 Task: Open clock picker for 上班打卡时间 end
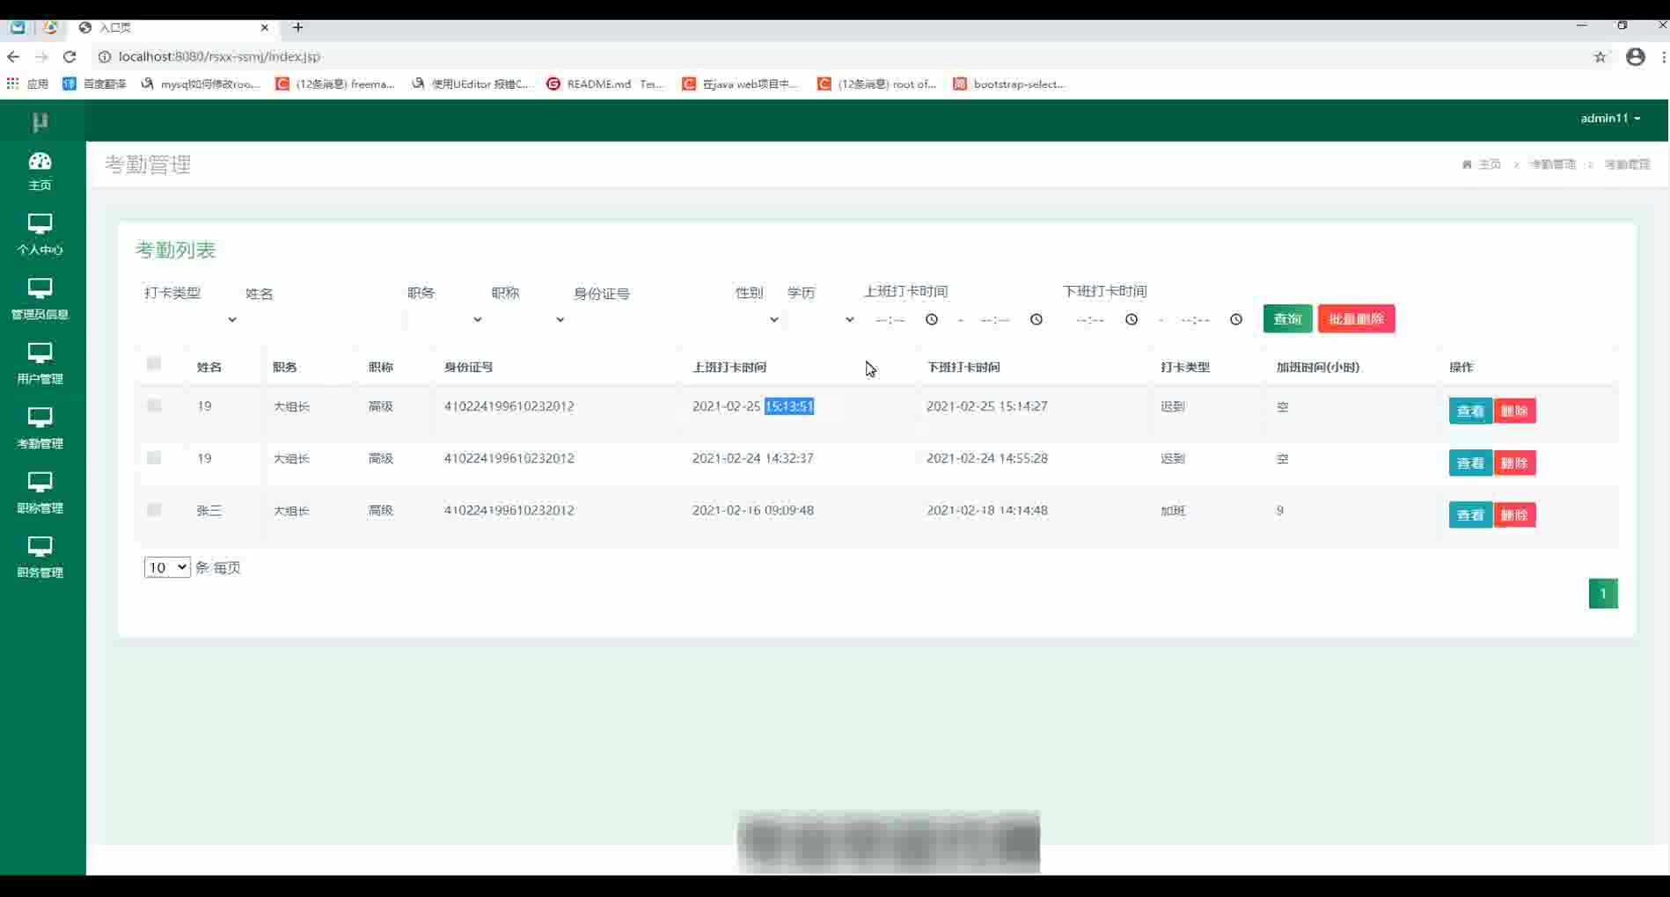point(1036,319)
